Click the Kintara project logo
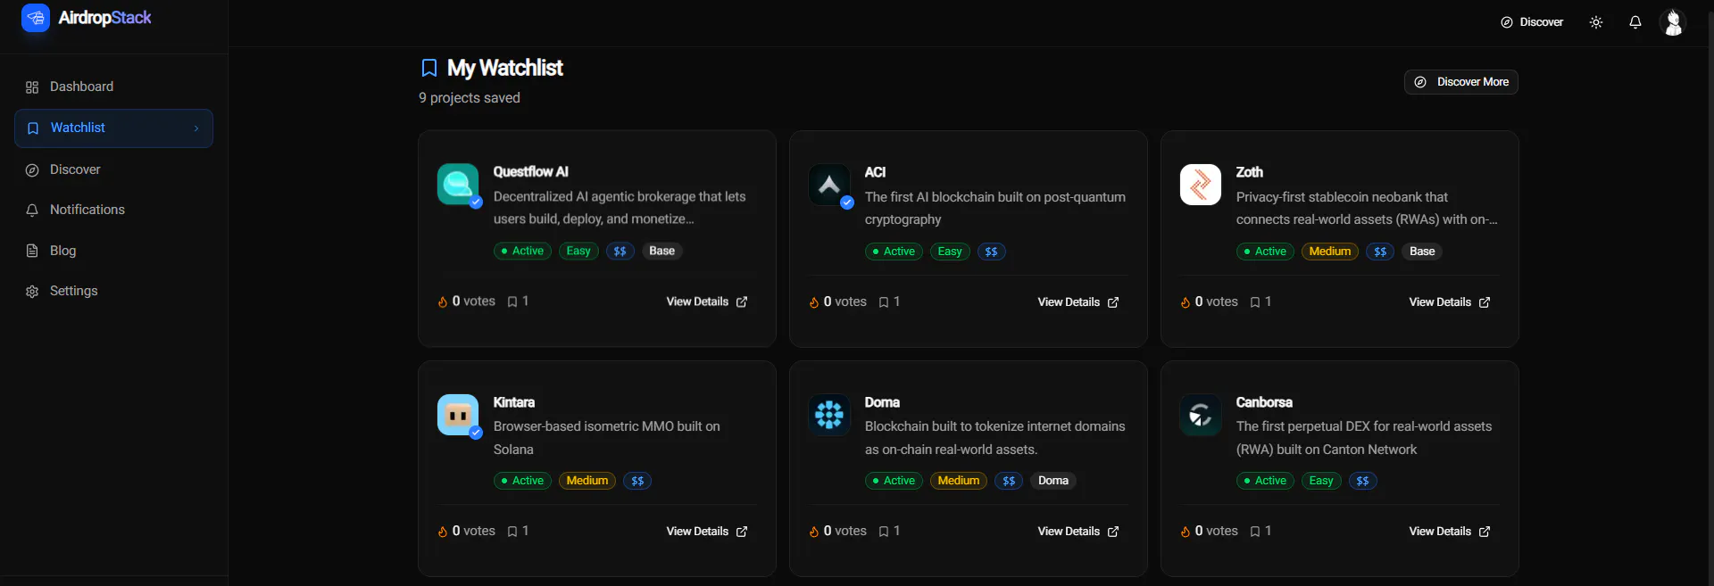1714x586 pixels. pyautogui.click(x=458, y=415)
